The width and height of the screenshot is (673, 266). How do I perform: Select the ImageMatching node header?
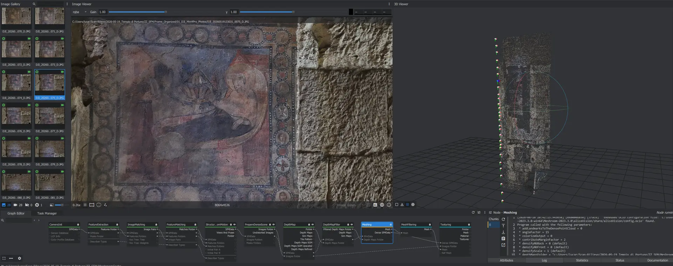click(142, 225)
